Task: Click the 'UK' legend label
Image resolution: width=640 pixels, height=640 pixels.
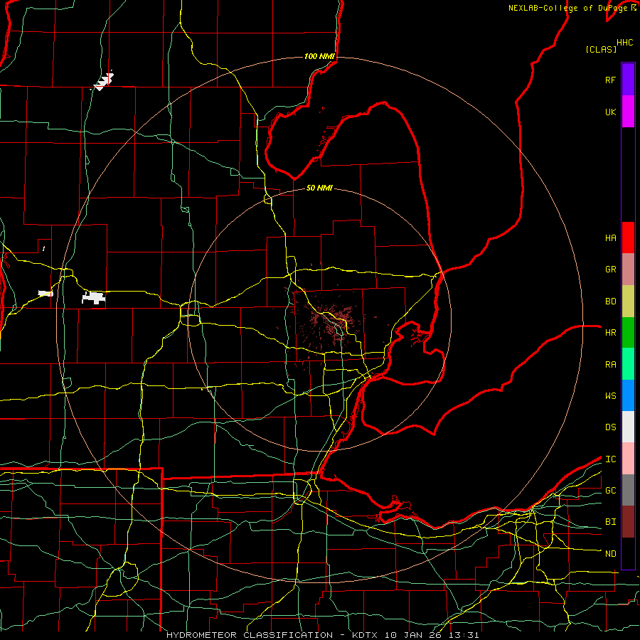Action: 610,112
